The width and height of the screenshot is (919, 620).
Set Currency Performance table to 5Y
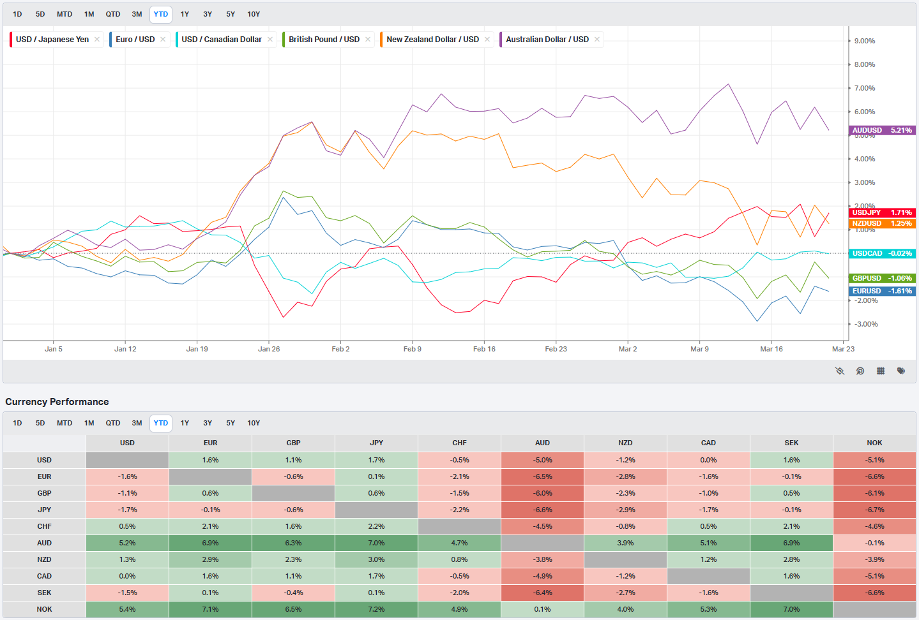point(231,423)
